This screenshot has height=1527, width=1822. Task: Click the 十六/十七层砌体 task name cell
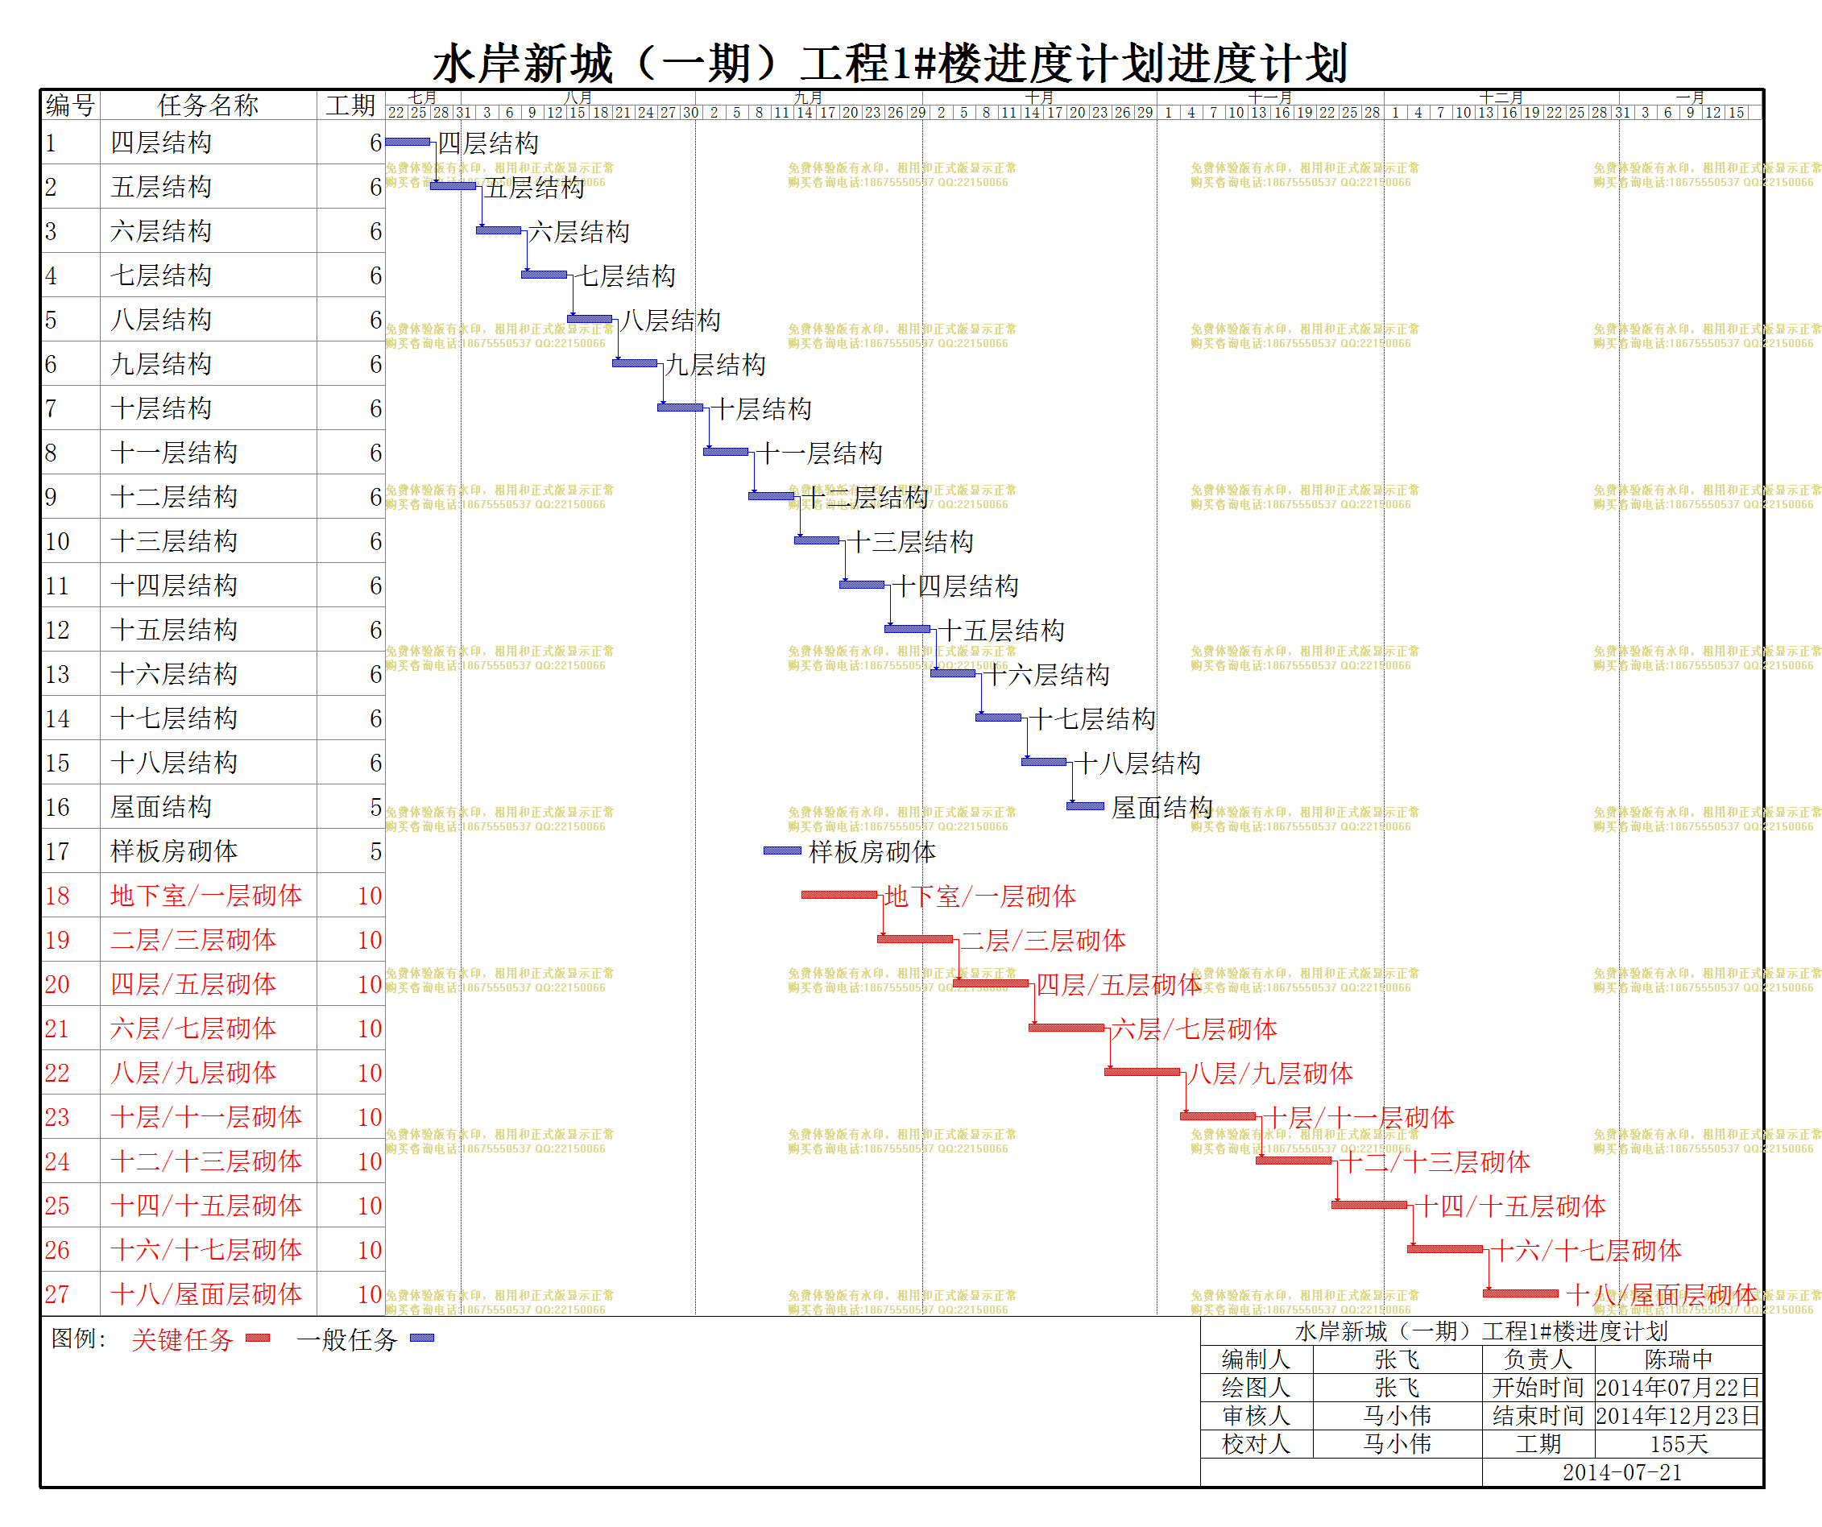(209, 1248)
